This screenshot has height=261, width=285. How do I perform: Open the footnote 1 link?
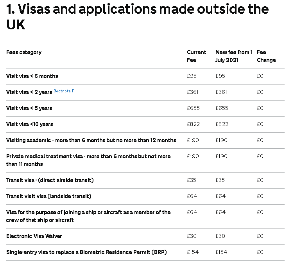(x=64, y=91)
